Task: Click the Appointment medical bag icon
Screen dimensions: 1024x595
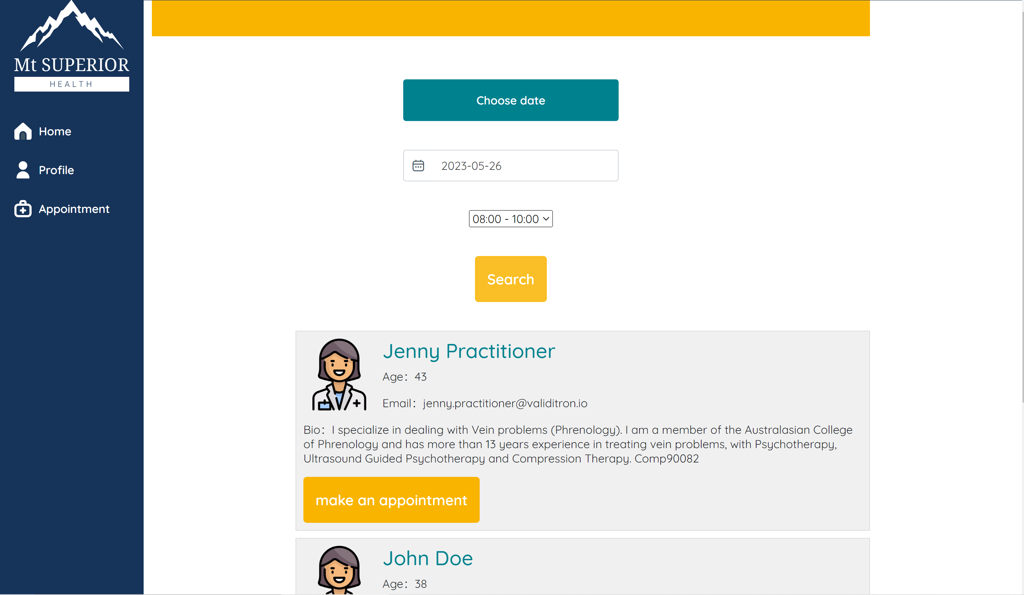Action: pos(23,209)
